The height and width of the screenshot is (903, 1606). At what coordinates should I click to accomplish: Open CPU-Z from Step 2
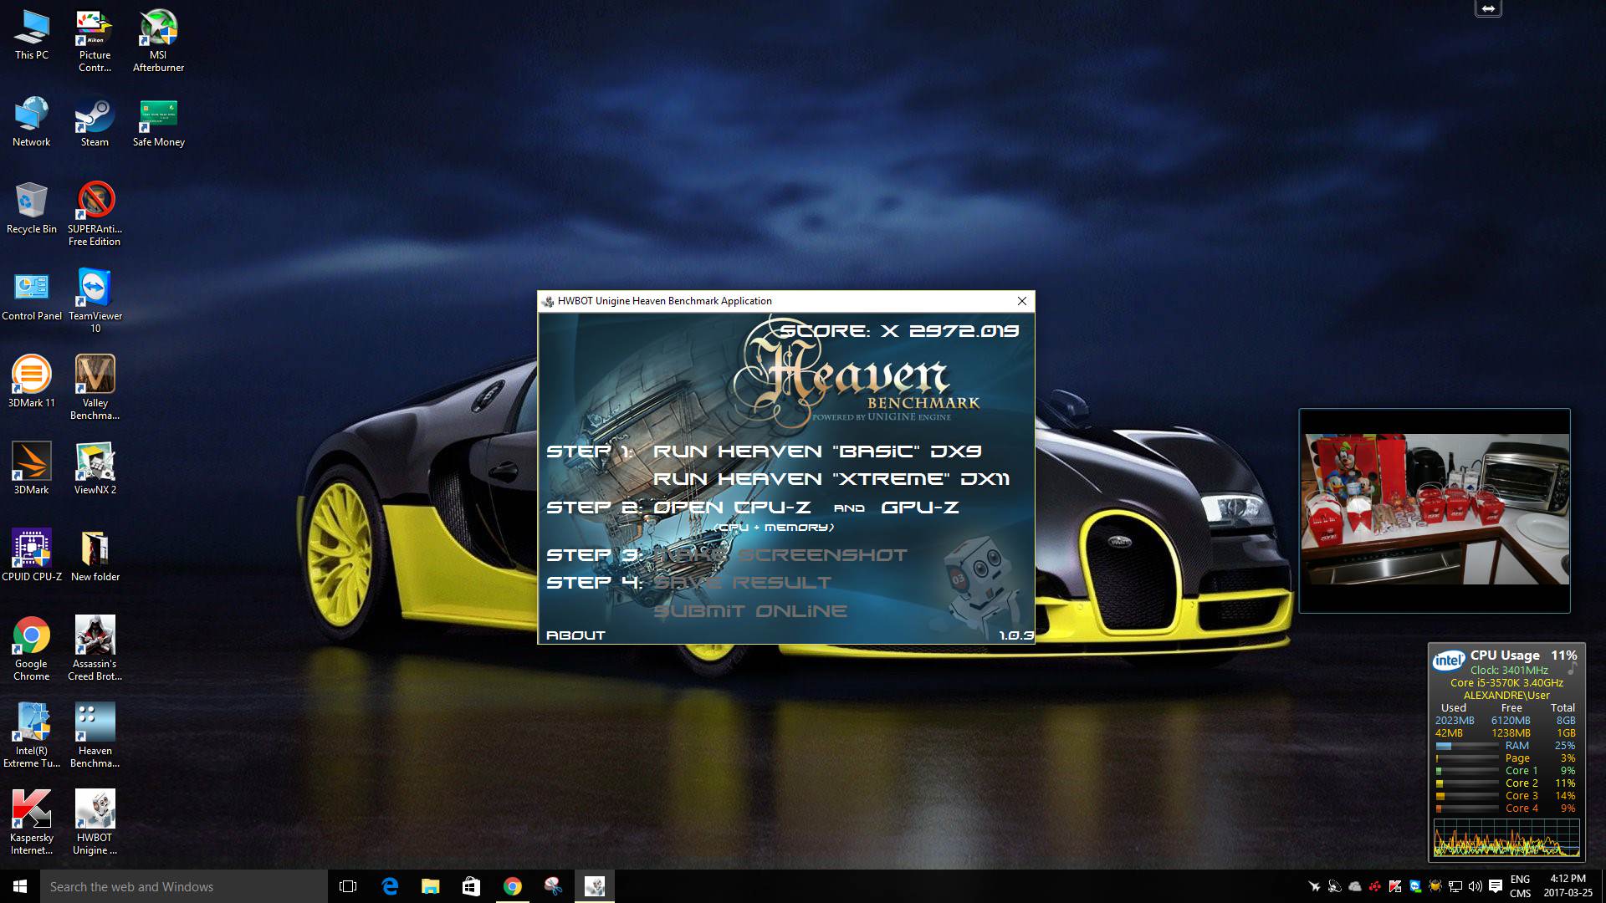(x=732, y=508)
